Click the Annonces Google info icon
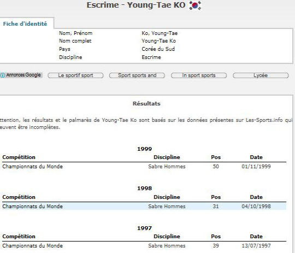Viewport: 295px width, 253px height. (x=2, y=75)
